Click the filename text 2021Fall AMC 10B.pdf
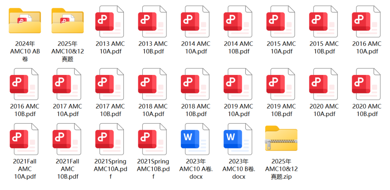390x190 pixels. [68, 169]
